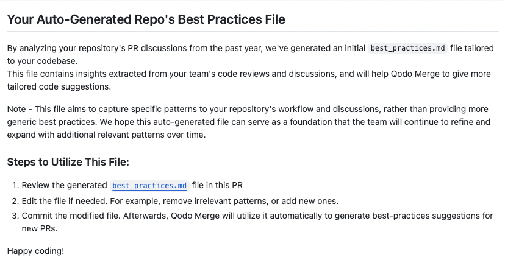
Task: Select the "Edit the file if needed" list item
Action: point(180,201)
